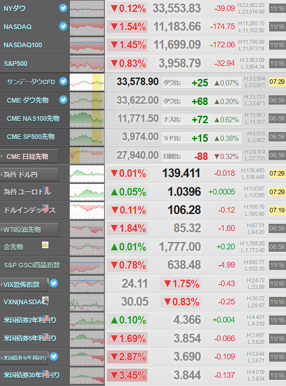Click the NASDAQ100 change ▼1.45%
The image size is (286, 386).
point(127,45)
